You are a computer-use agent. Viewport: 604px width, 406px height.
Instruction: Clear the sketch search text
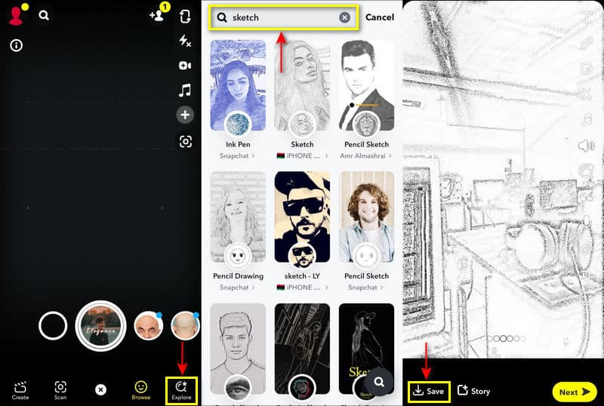[x=344, y=17]
